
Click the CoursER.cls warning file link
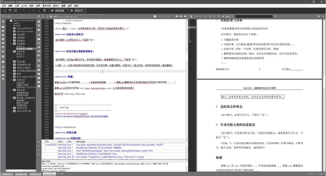click(x=51, y=145)
